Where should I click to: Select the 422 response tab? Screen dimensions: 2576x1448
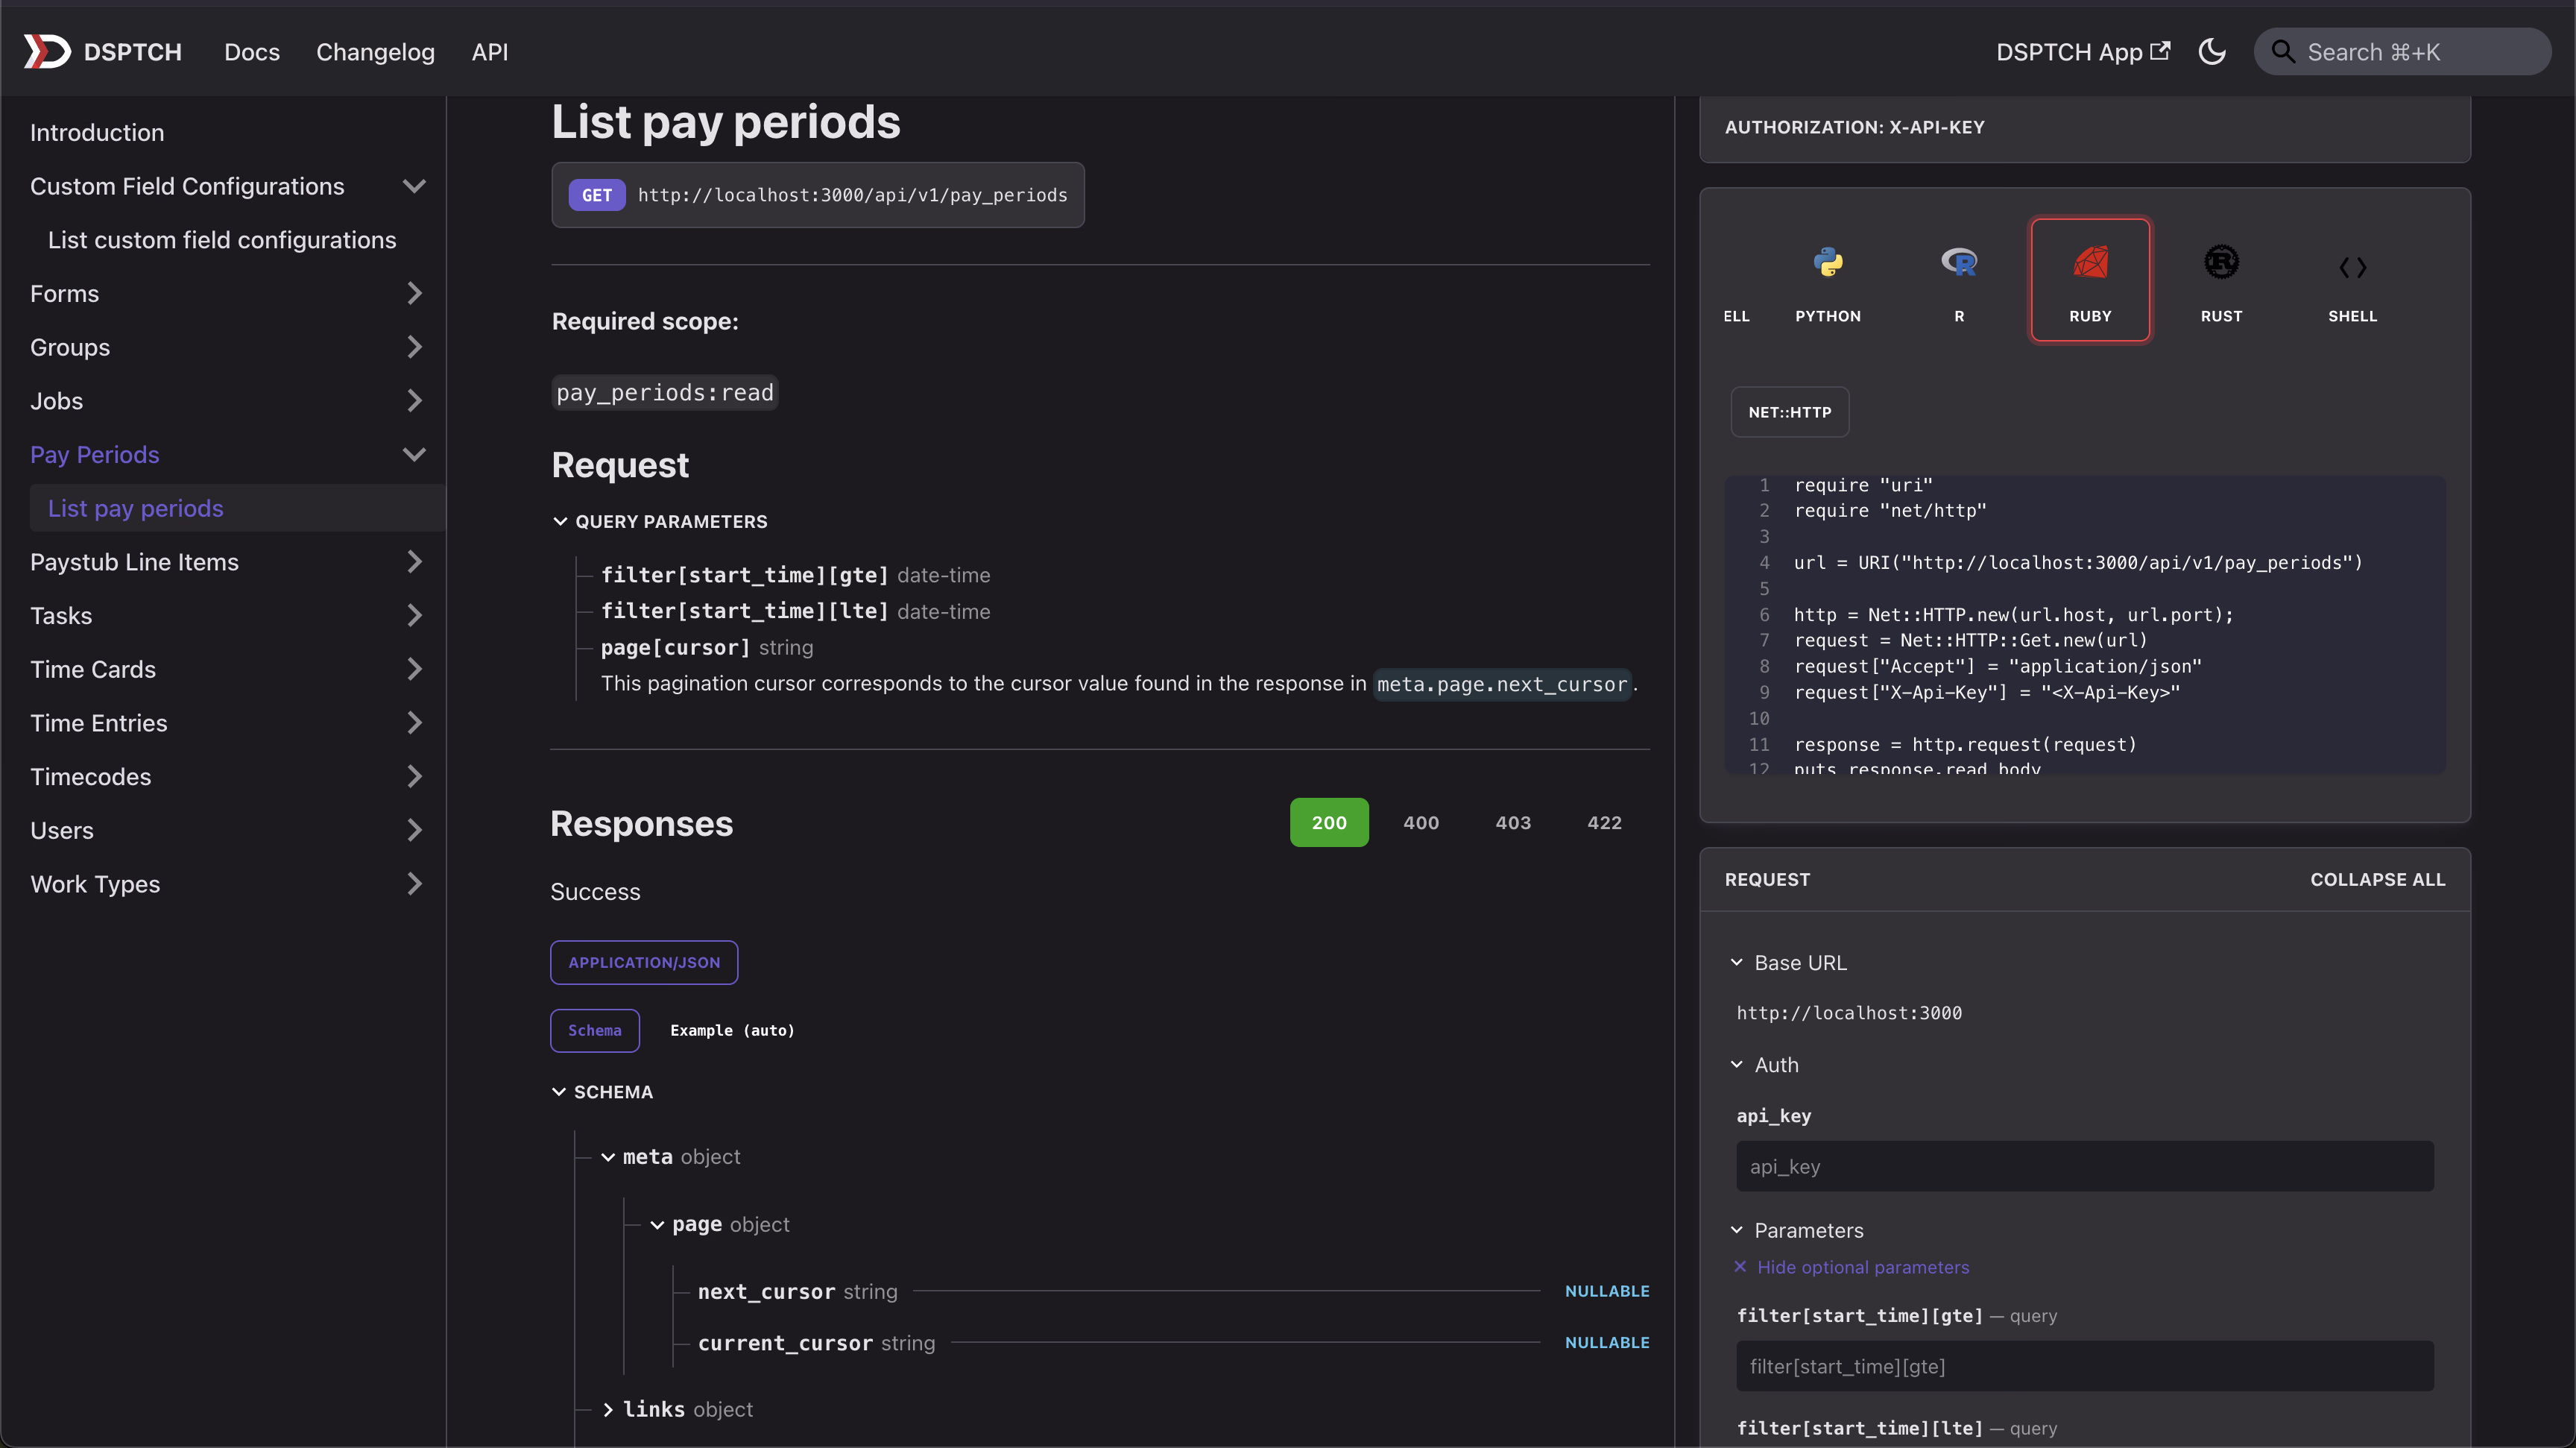1605,822
